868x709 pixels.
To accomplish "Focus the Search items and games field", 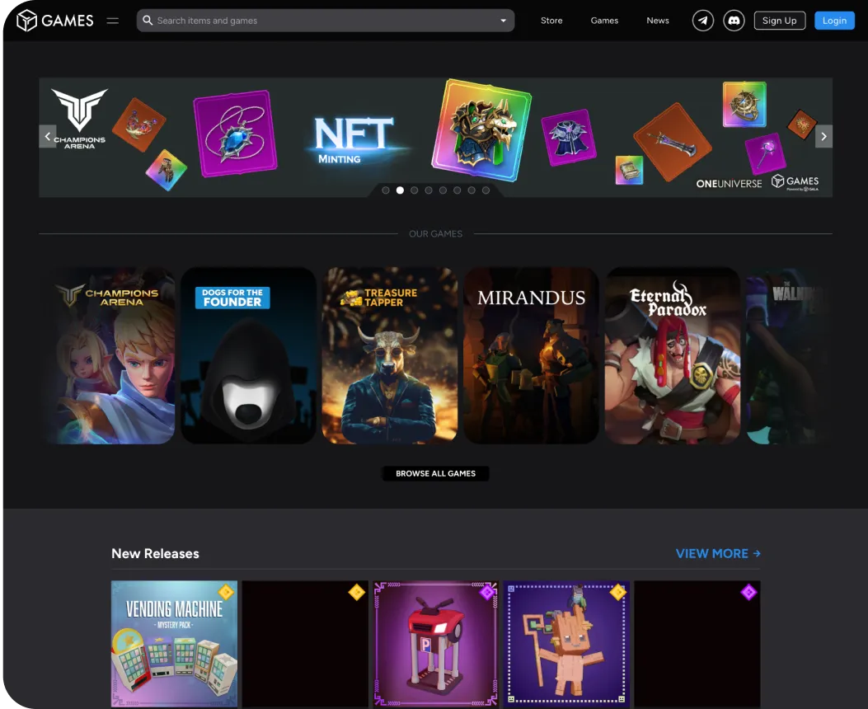I will [326, 21].
